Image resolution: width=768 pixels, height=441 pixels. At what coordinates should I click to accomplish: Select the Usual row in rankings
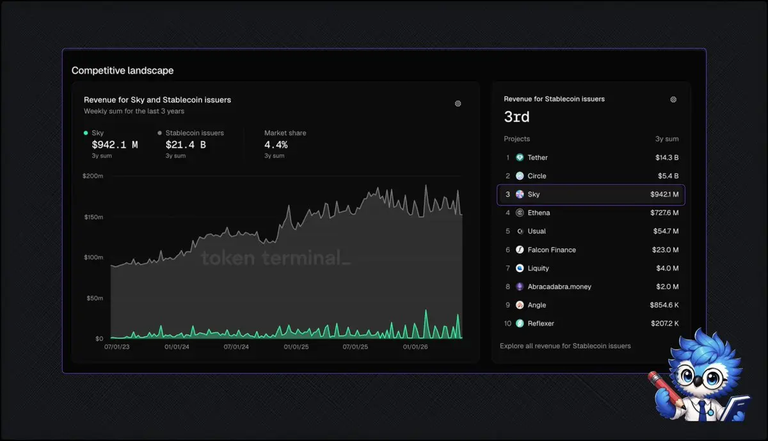click(x=591, y=231)
